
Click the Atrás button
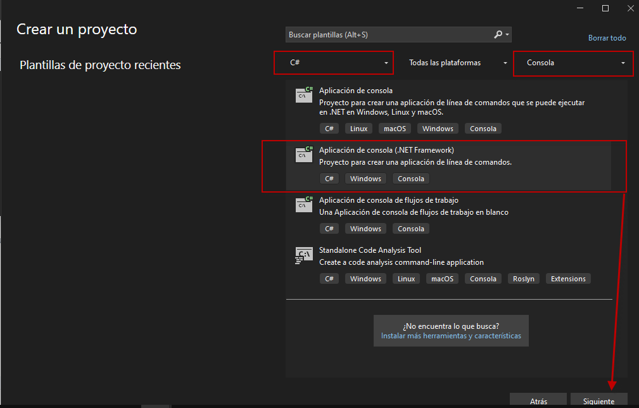tap(538, 400)
